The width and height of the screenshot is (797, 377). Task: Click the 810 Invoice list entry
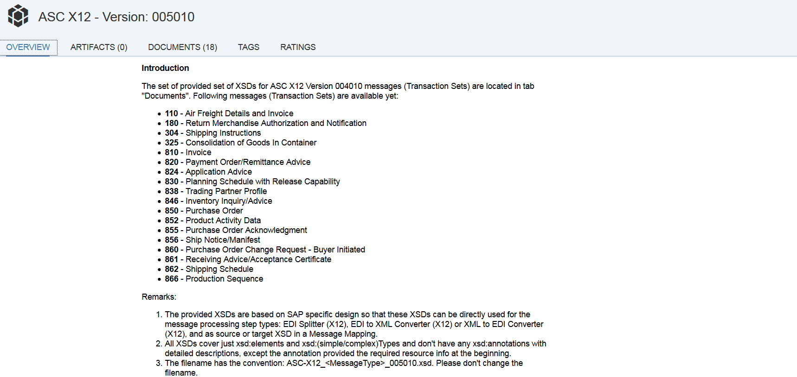188,152
